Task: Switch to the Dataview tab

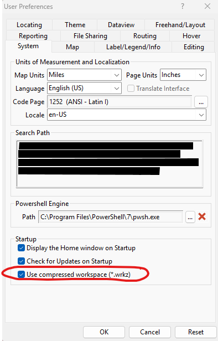Action: [121, 25]
